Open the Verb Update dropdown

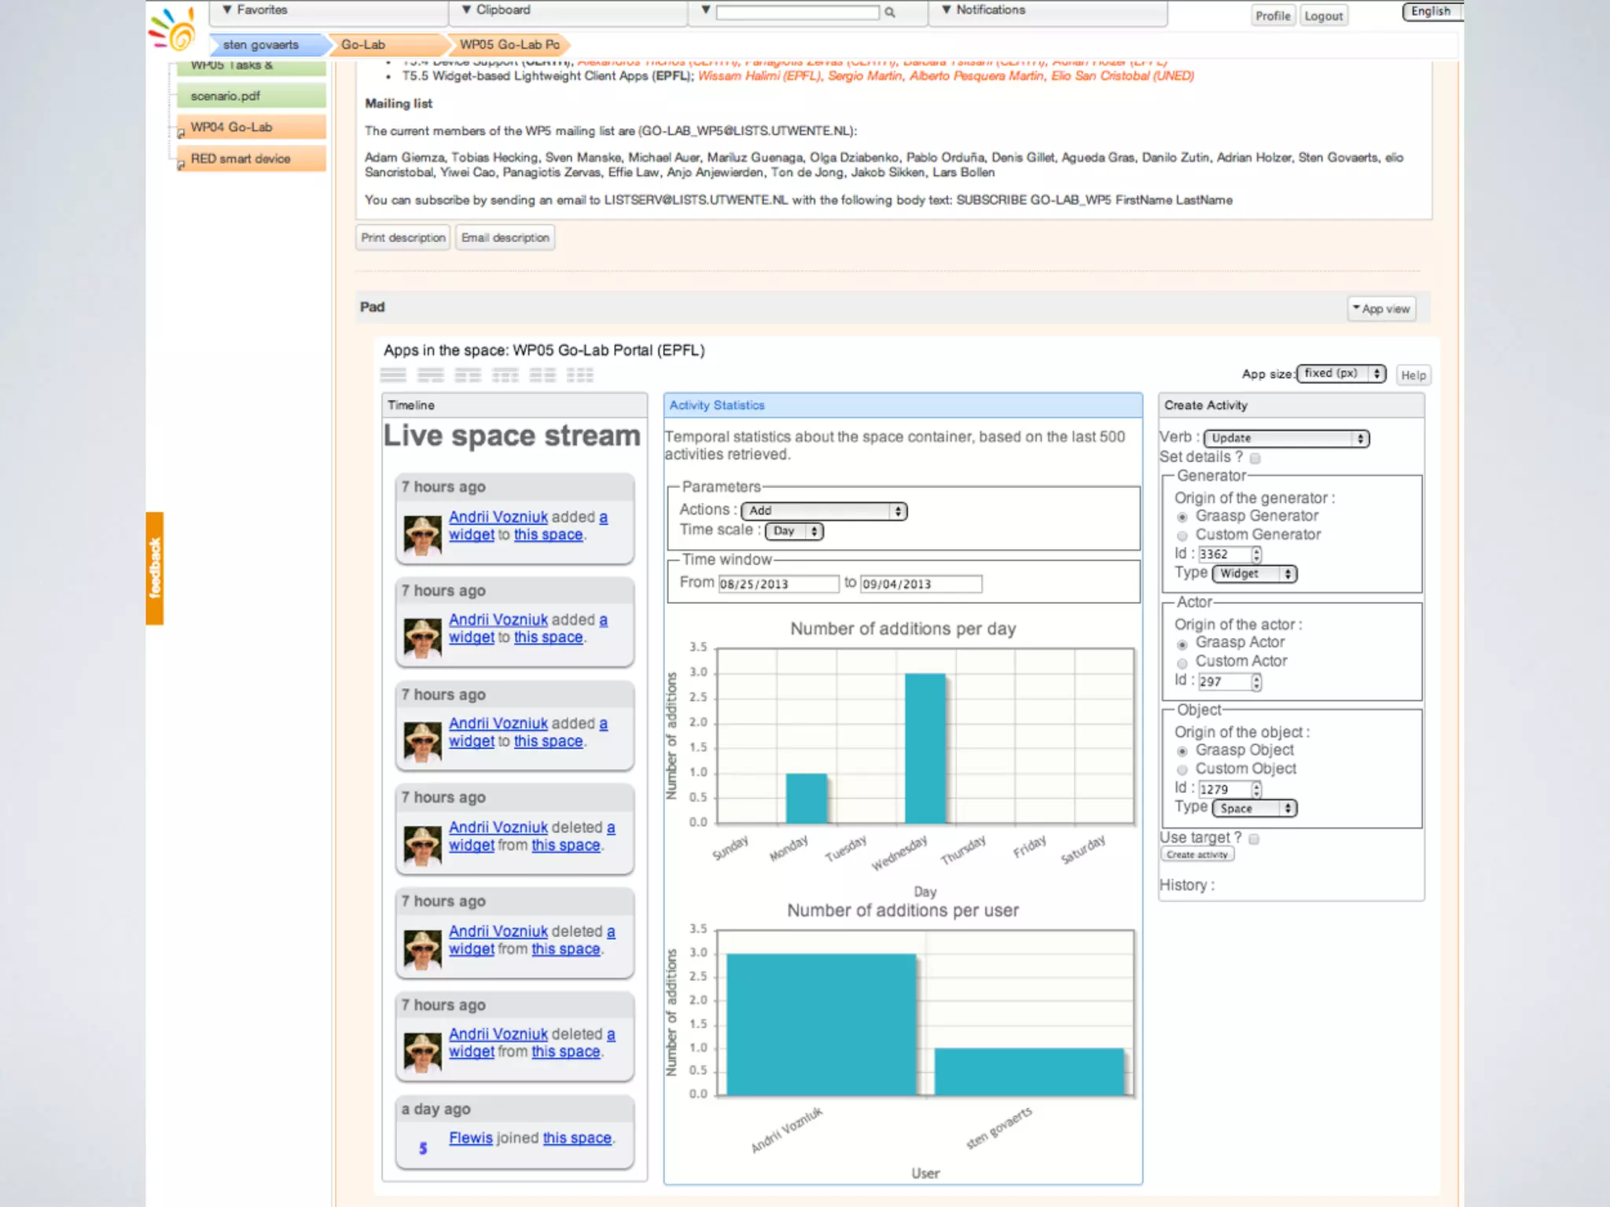(1286, 438)
